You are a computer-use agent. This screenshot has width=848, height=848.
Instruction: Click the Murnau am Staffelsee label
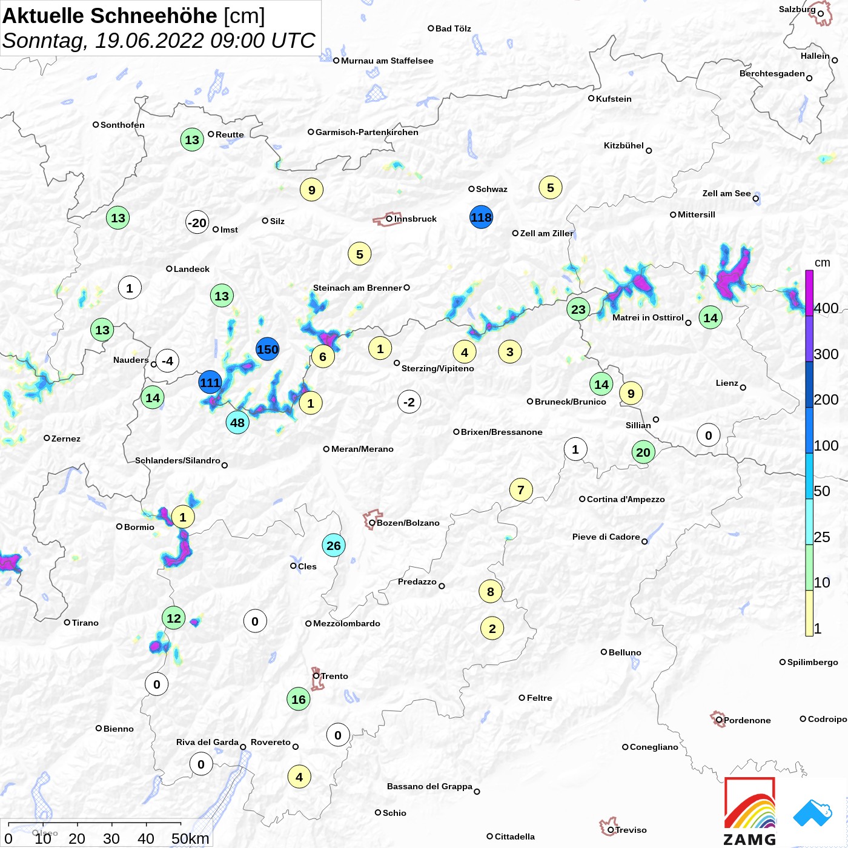(387, 61)
